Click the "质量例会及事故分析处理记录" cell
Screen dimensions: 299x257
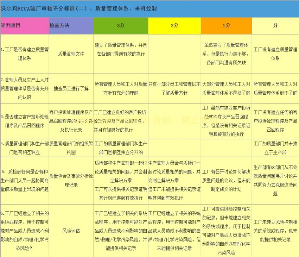click(71, 181)
